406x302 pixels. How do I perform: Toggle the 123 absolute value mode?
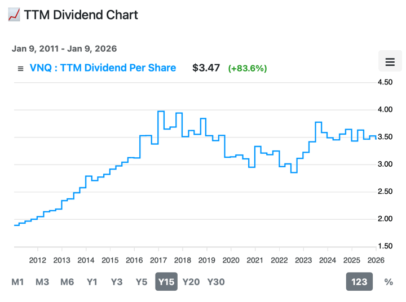(359, 282)
